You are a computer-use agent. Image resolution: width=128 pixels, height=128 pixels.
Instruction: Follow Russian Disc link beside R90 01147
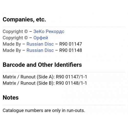[x=40, y=44]
